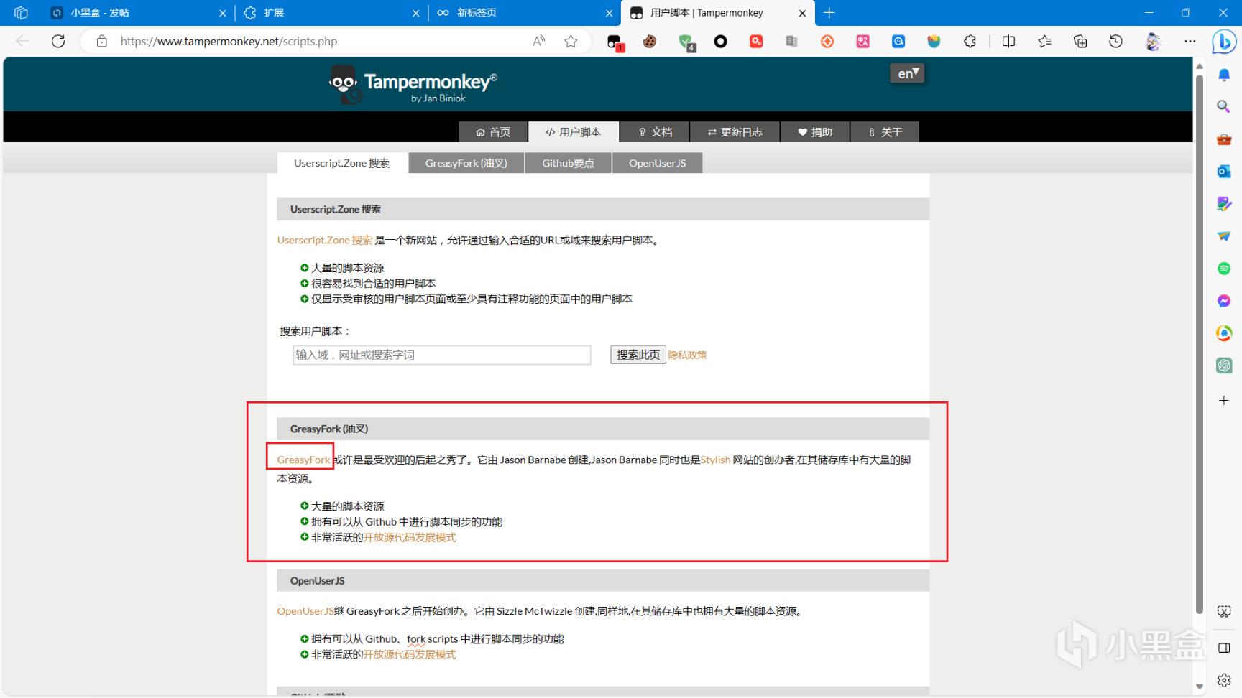Toggle the sidebar visibility button

coord(1224,648)
